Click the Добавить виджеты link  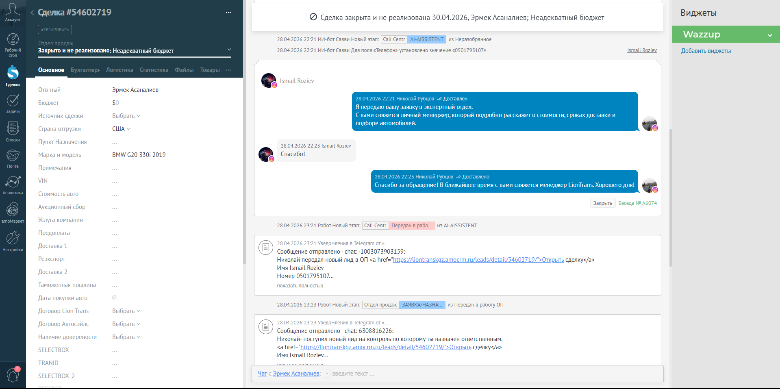point(706,51)
